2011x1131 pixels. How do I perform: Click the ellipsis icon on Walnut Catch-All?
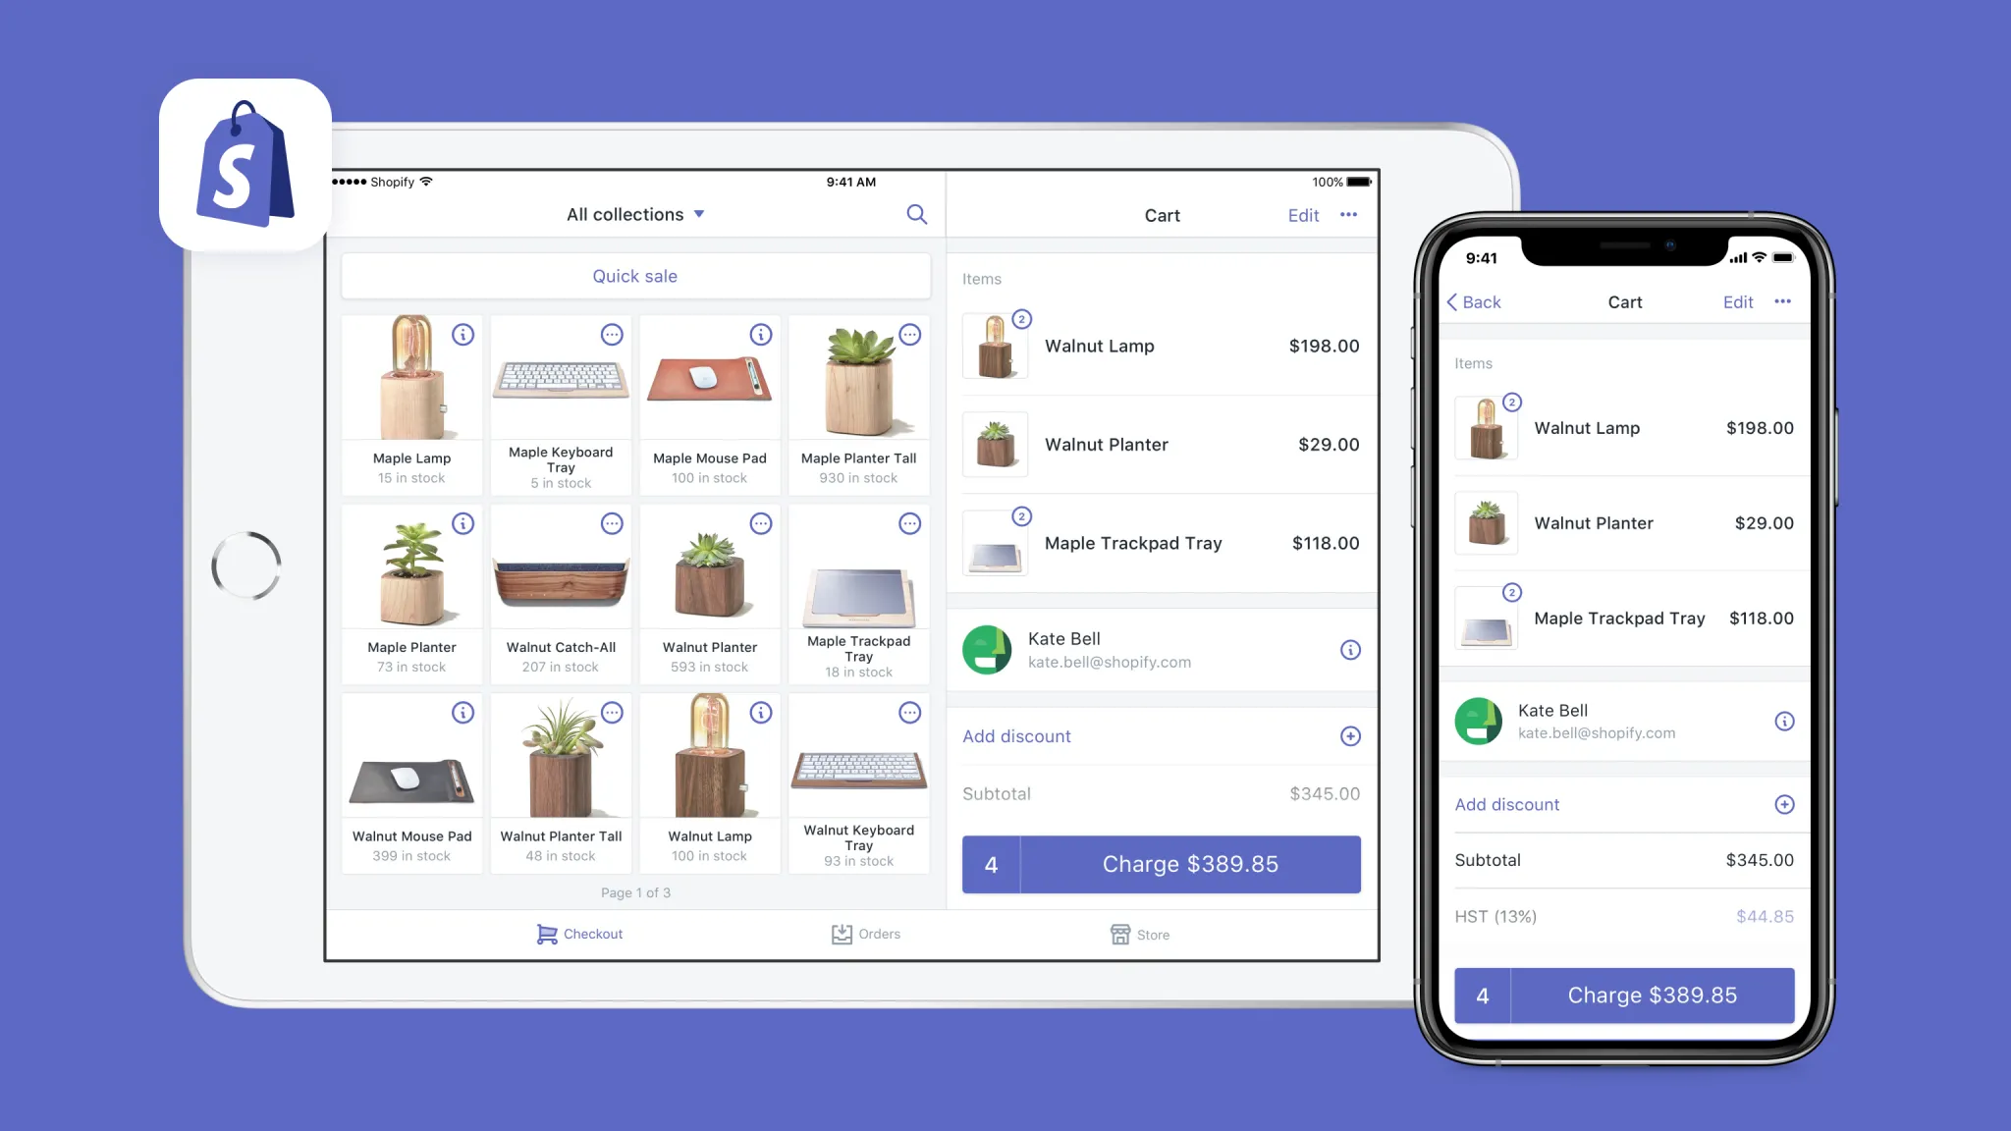611,523
